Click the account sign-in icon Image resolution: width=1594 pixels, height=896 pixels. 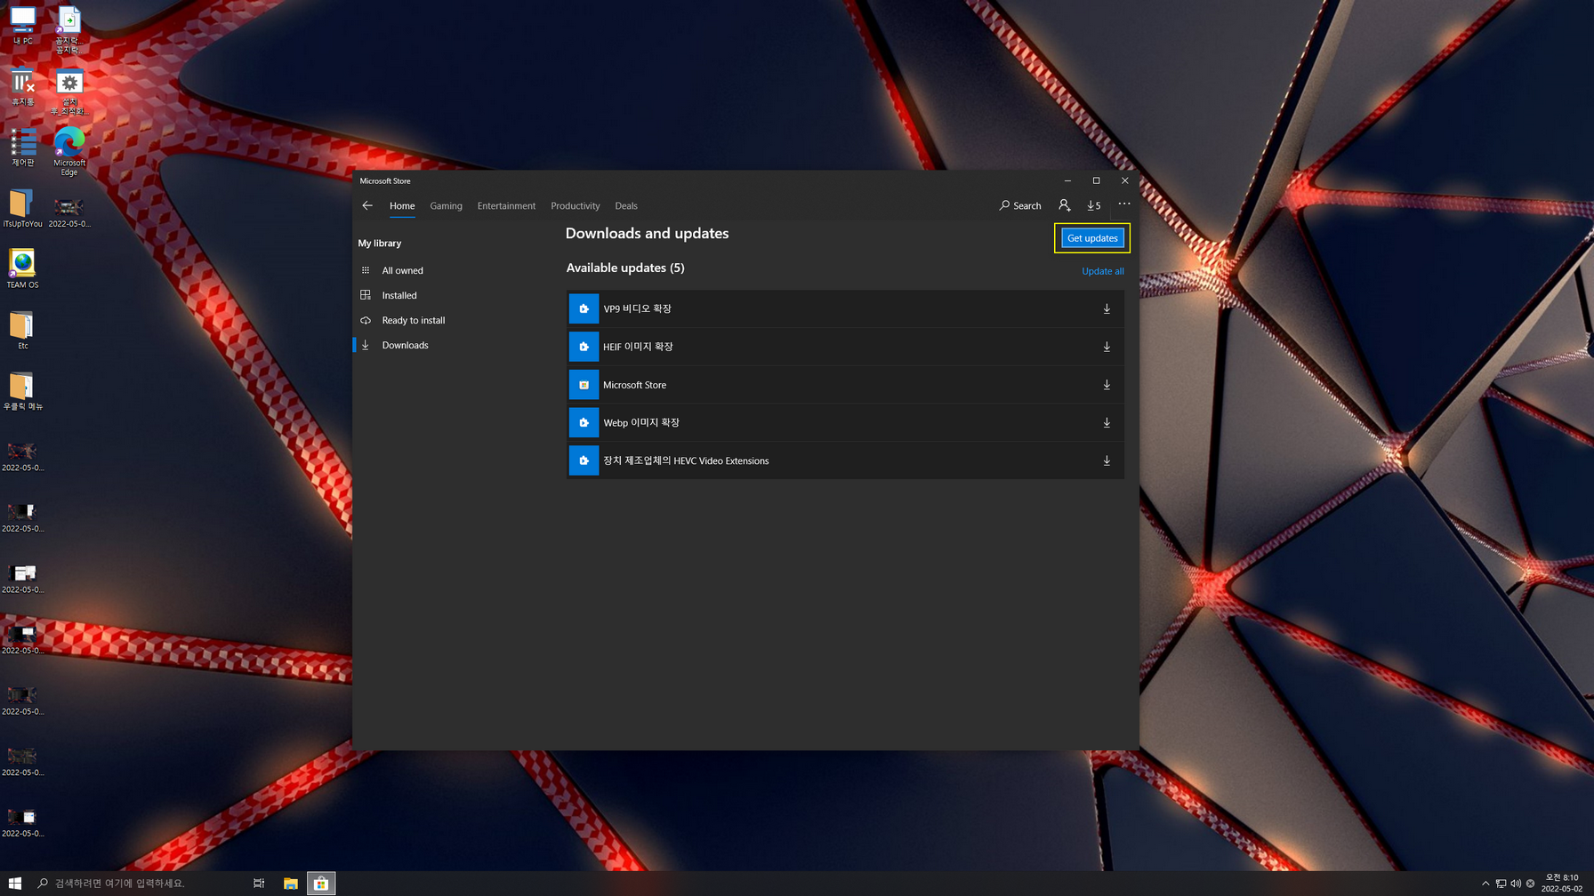[x=1065, y=205]
